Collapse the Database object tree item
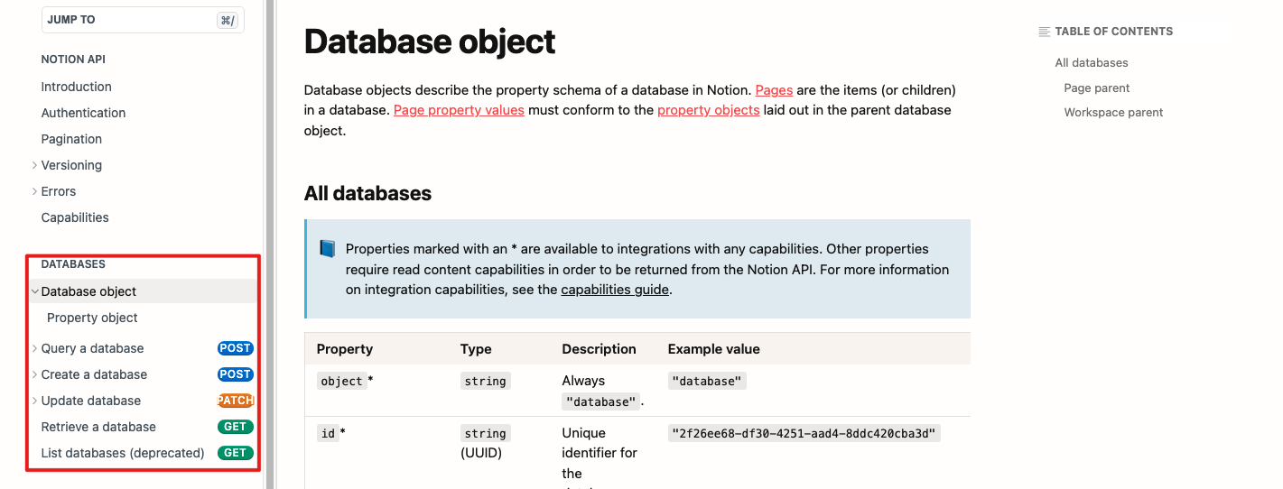The width and height of the screenshot is (1283, 489). click(x=34, y=291)
